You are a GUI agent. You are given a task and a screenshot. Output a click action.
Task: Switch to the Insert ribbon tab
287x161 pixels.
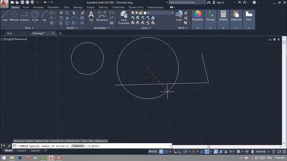pyautogui.click(x=26, y=7)
